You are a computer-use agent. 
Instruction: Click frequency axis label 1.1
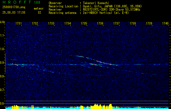click(2, 35)
